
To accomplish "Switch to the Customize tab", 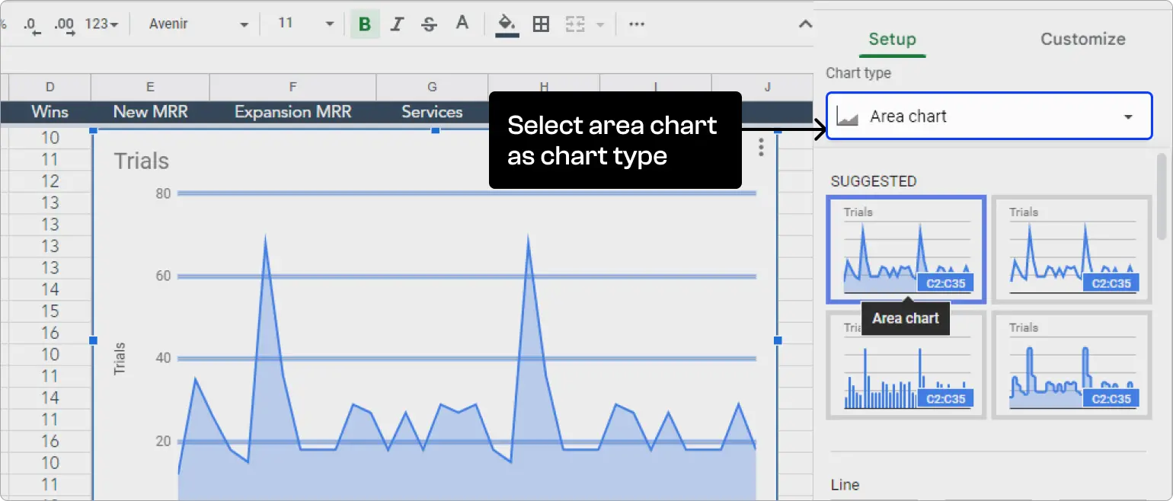I will click(x=1082, y=39).
